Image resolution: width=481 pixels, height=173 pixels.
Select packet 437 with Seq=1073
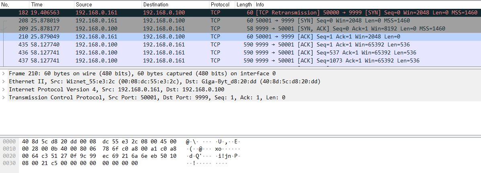[x=240, y=60]
